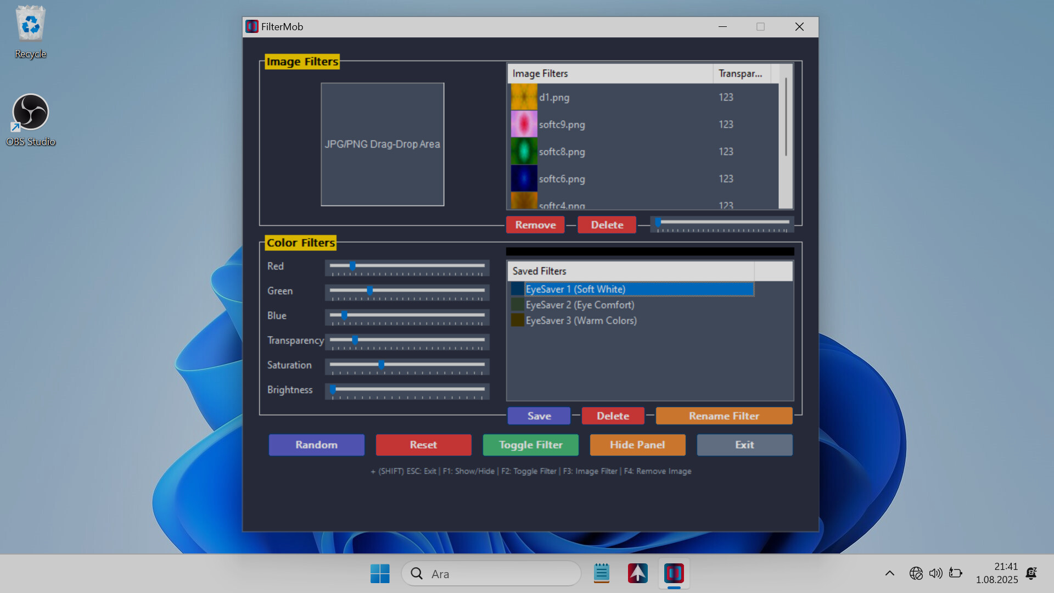Click the Hide Panel button
The height and width of the screenshot is (593, 1054).
637,445
